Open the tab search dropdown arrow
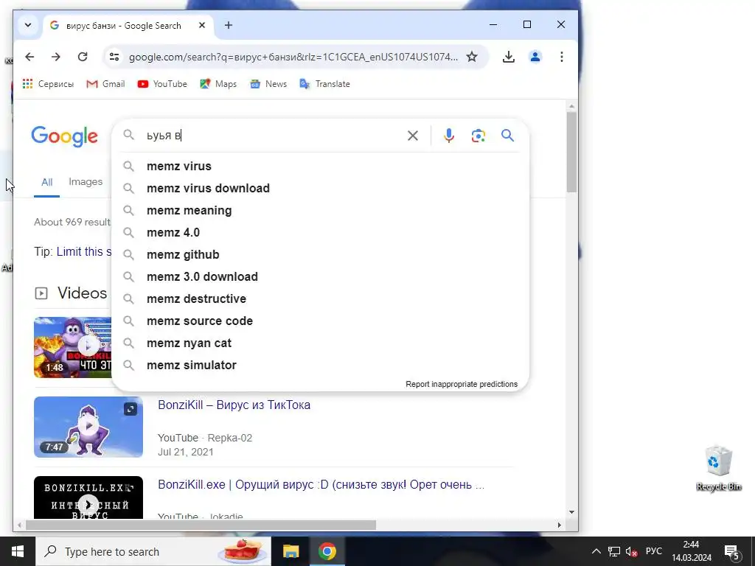Screen dimensions: 755x566 (28, 25)
